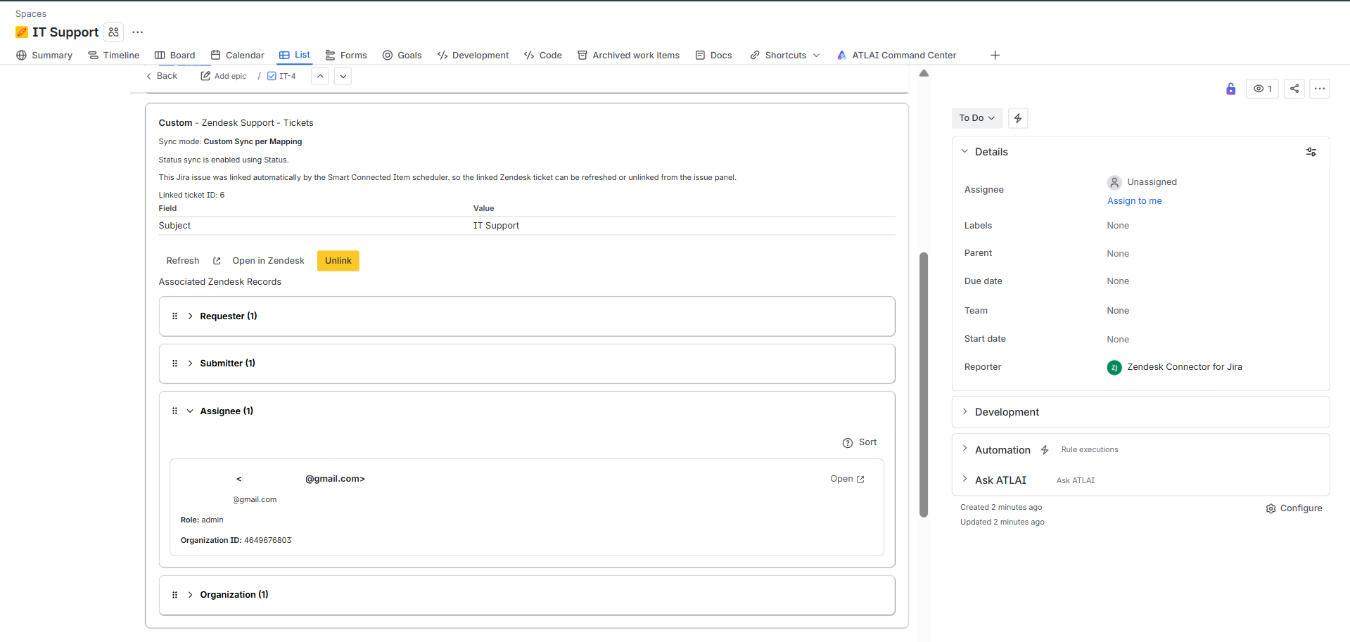Click the Archived work items icon
1350x642 pixels.
582,56
